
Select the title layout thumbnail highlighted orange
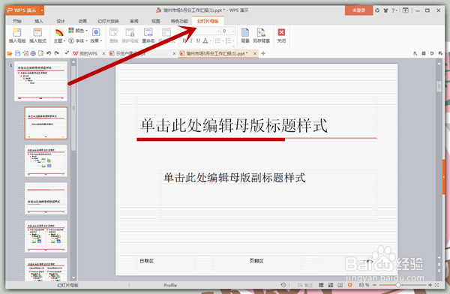[x=46, y=123]
